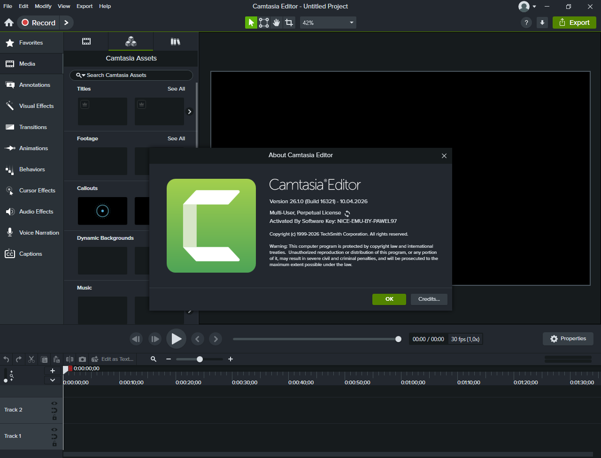Lock Track 2
This screenshot has height=458, width=601.
54,418
